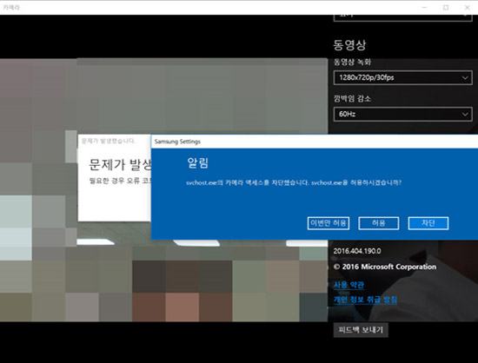The width and height of the screenshot is (478, 363).
Task: Open the 사용 약관 link
Action: point(349,285)
